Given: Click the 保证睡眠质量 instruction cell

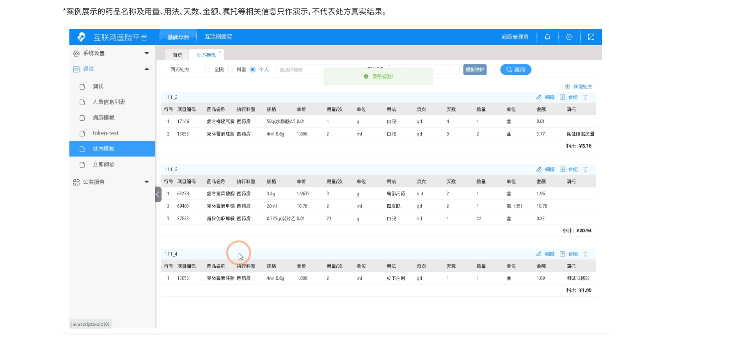Looking at the screenshot, I should click(580, 134).
